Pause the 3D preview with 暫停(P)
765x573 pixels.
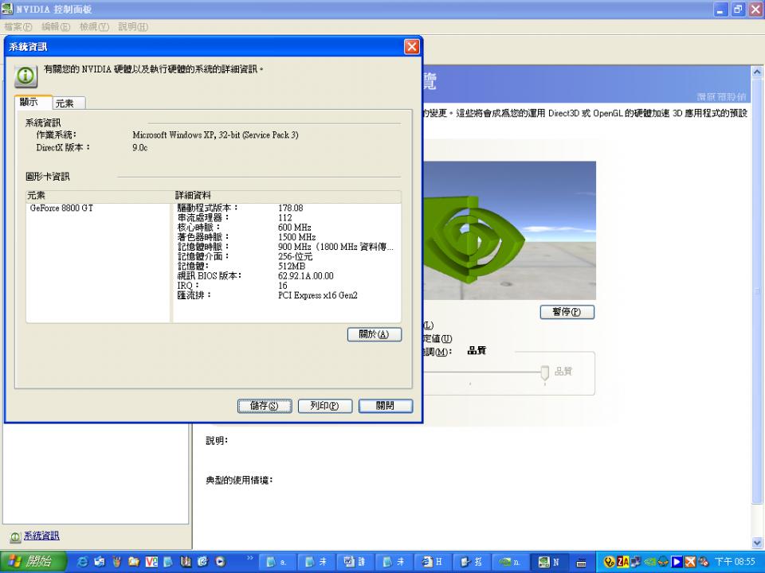click(567, 312)
